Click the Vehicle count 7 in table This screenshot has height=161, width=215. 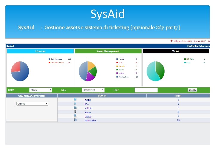[x=178, y=108]
